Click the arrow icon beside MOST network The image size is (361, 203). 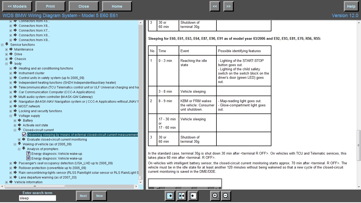pos(15,106)
